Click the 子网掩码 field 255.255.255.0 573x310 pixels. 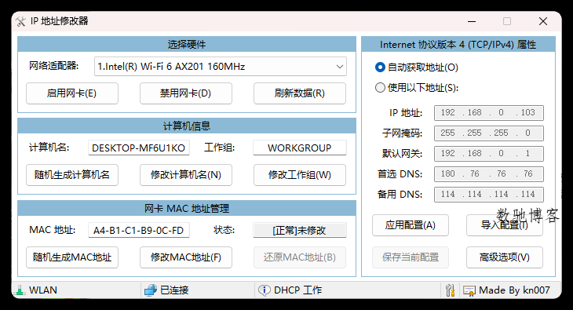click(488, 133)
